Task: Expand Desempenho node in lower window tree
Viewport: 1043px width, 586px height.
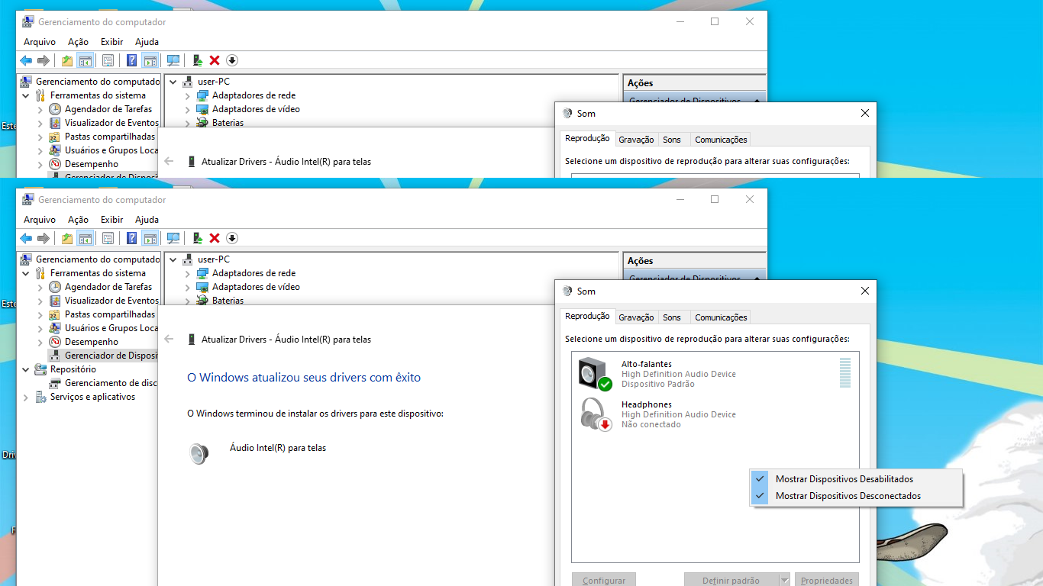Action: (x=40, y=342)
